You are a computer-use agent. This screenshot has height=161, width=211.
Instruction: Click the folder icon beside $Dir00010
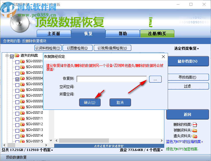point(22,113)
